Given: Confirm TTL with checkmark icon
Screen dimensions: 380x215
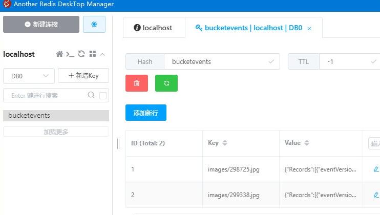Looking at the screenshot, I should pyautogui.click(x=374, y=62).
